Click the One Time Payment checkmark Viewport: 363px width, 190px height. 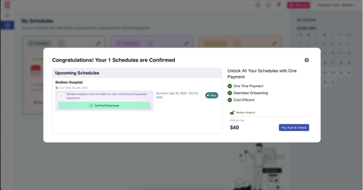click(230, 86)
